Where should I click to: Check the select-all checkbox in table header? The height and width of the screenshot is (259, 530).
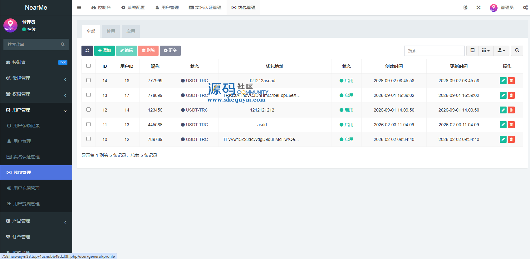coord(89,66)
